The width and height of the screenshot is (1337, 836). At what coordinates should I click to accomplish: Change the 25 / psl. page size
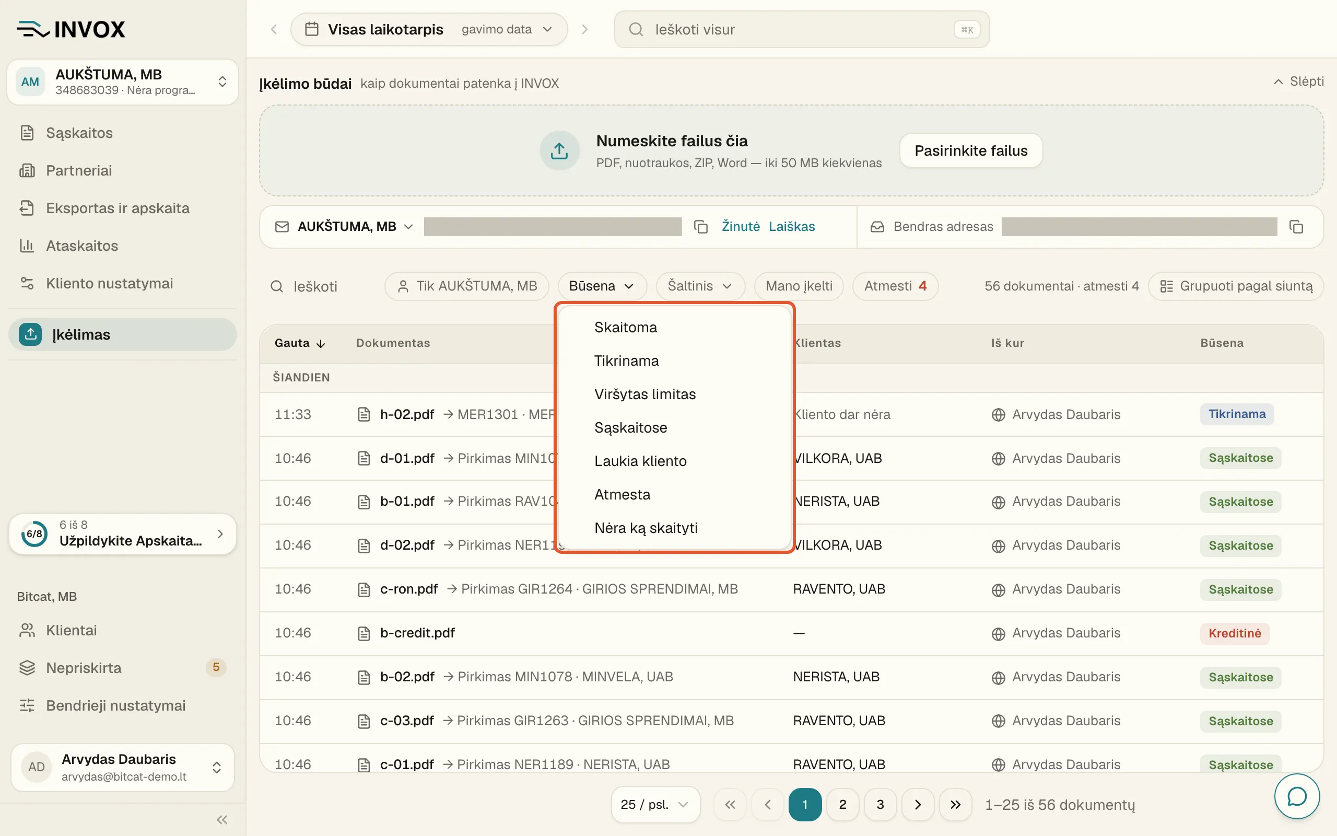pos(655,805)
